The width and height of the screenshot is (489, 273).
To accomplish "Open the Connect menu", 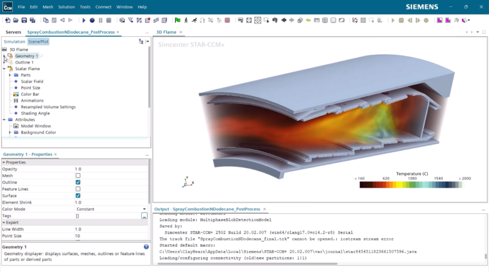I will pyautogui.click(x=103, y=7).
